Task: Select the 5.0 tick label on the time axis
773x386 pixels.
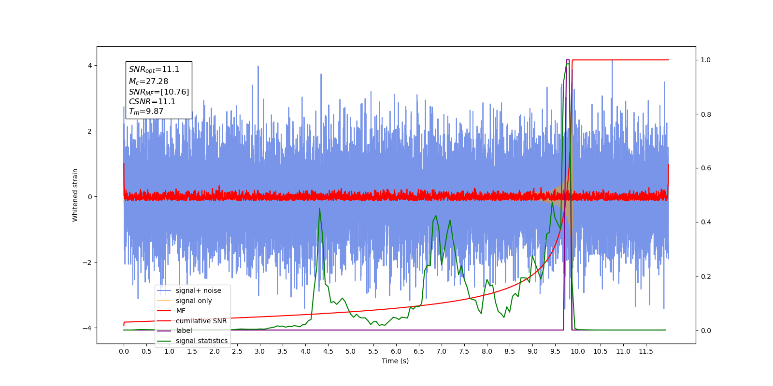Action: tap(351, 351)
